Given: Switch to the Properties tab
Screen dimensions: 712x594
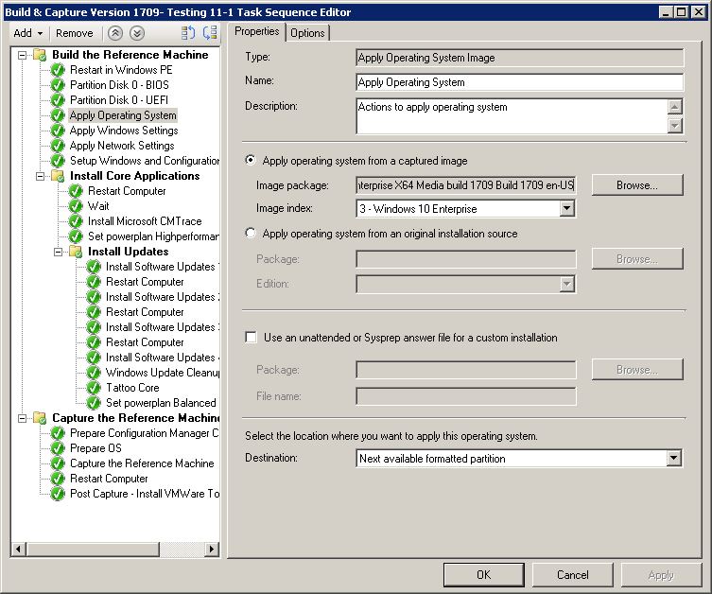Looking at the screenshot, I should (256, 32).
